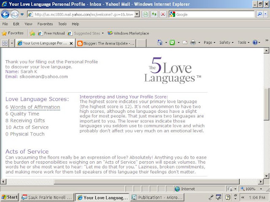270x202 pixels.
Task: Switch to Sauk Prairie Novell taskbar item
Action: (47, 197)
